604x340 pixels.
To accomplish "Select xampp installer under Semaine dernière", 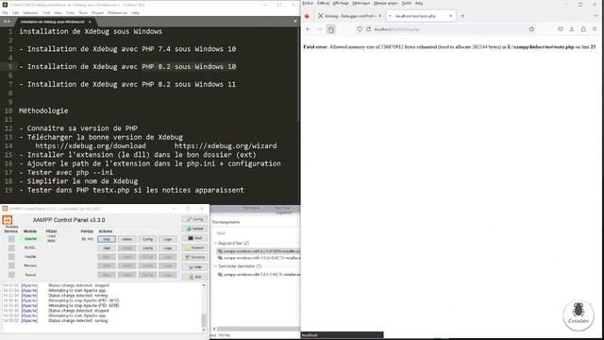I will 259,275.
